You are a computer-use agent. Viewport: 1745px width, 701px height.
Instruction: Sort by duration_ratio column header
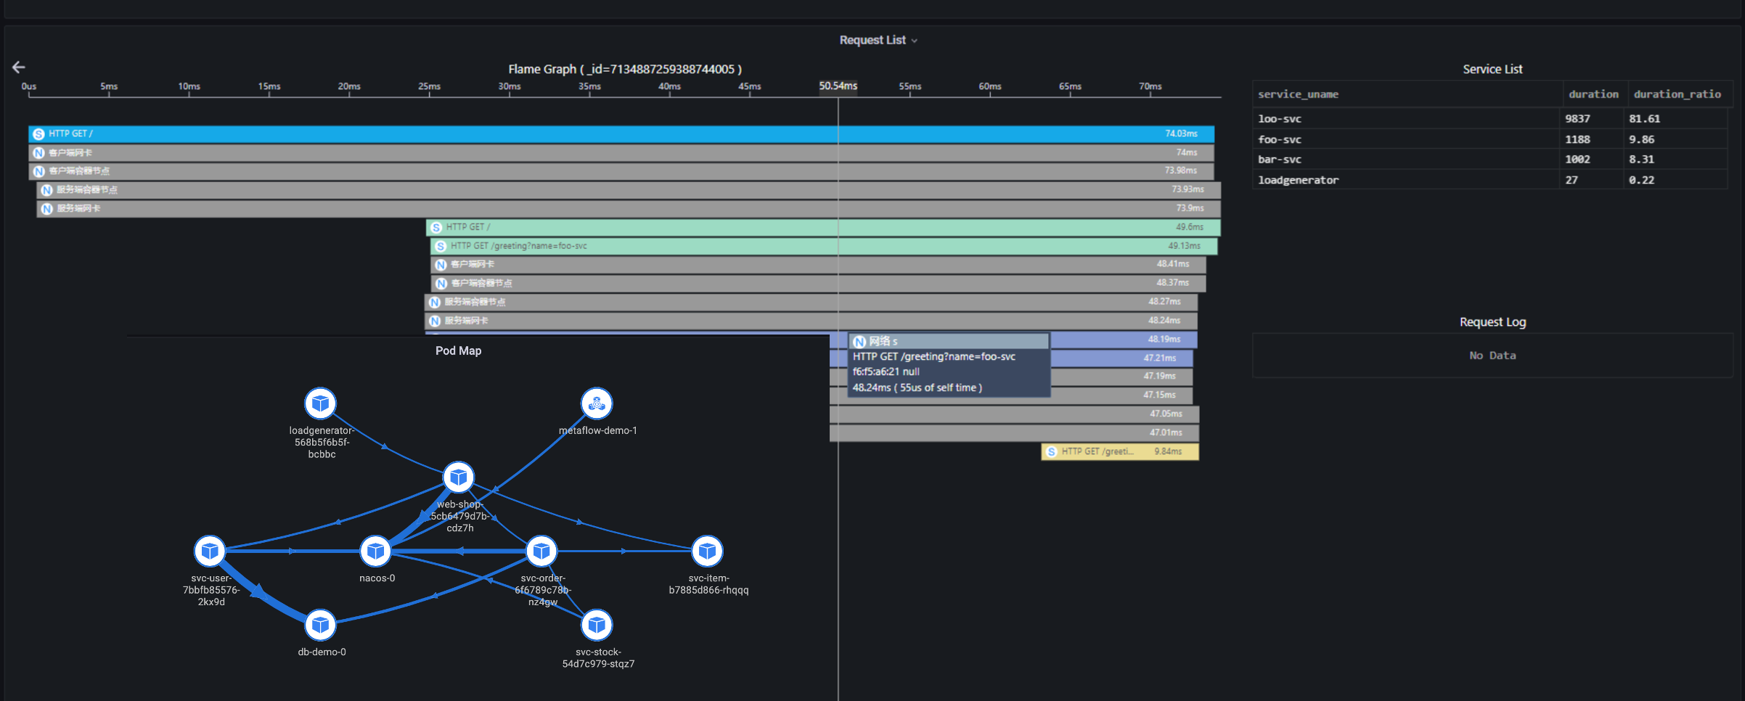1677,94
